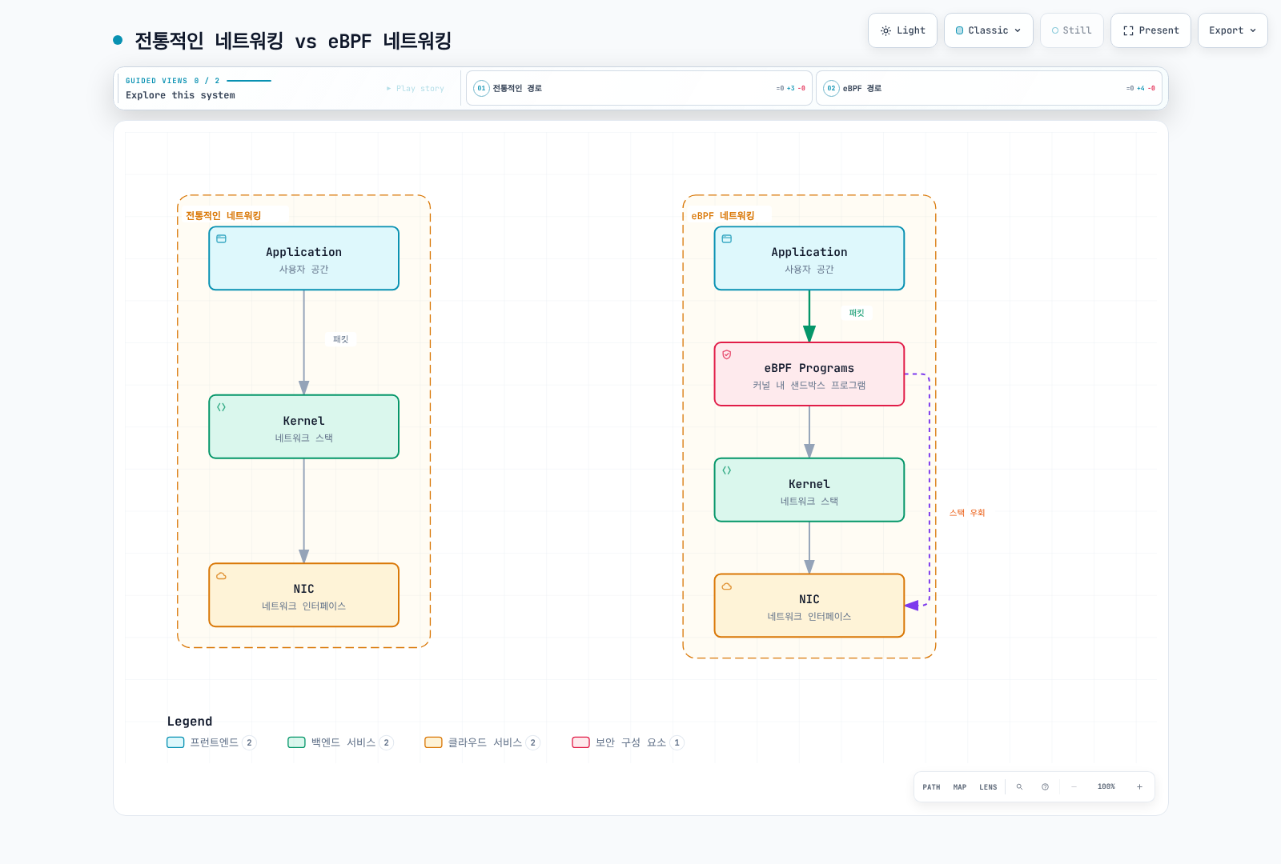Click the search magnifier icon
This screenshot has width=1281, height=864.
[x=1019, y=787]
